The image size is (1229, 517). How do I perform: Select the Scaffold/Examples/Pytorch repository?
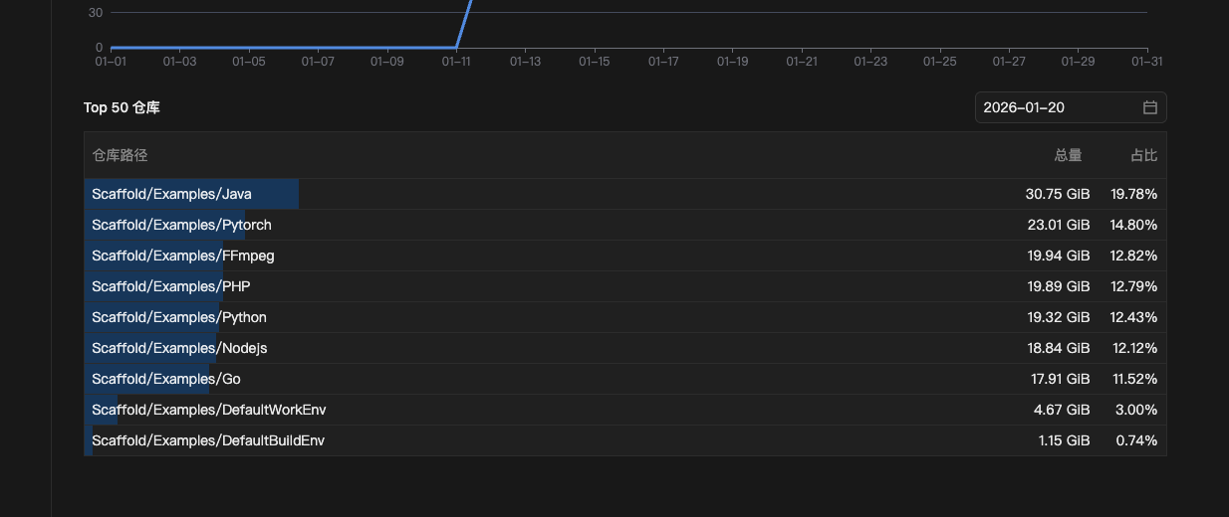point(181,225)
